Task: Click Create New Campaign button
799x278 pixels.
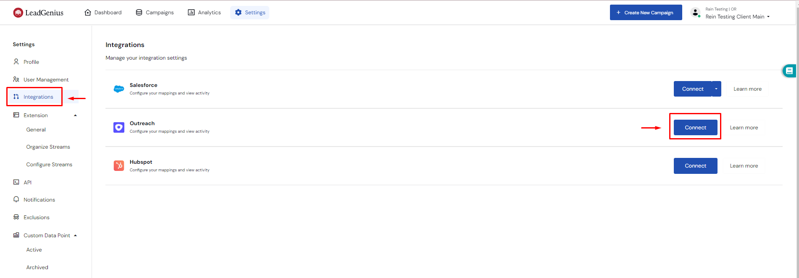Action: click(x=646, y=13)
